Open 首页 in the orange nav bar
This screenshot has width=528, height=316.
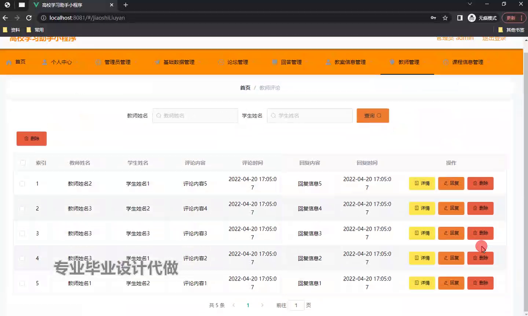pos(16,62)
